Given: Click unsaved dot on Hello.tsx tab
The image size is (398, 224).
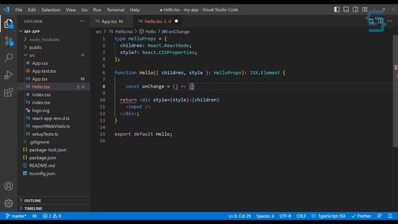Looking at the screenshot, I should (x=177, y=21).
